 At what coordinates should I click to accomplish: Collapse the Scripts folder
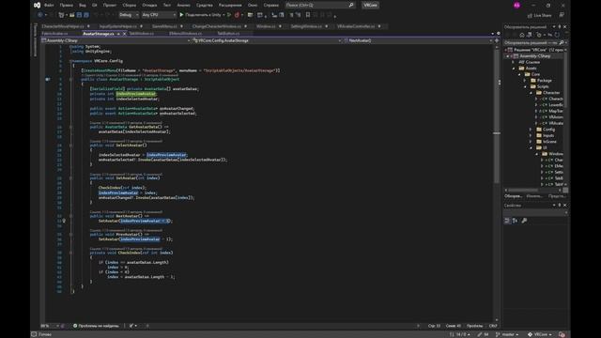(x=525, y=87)
